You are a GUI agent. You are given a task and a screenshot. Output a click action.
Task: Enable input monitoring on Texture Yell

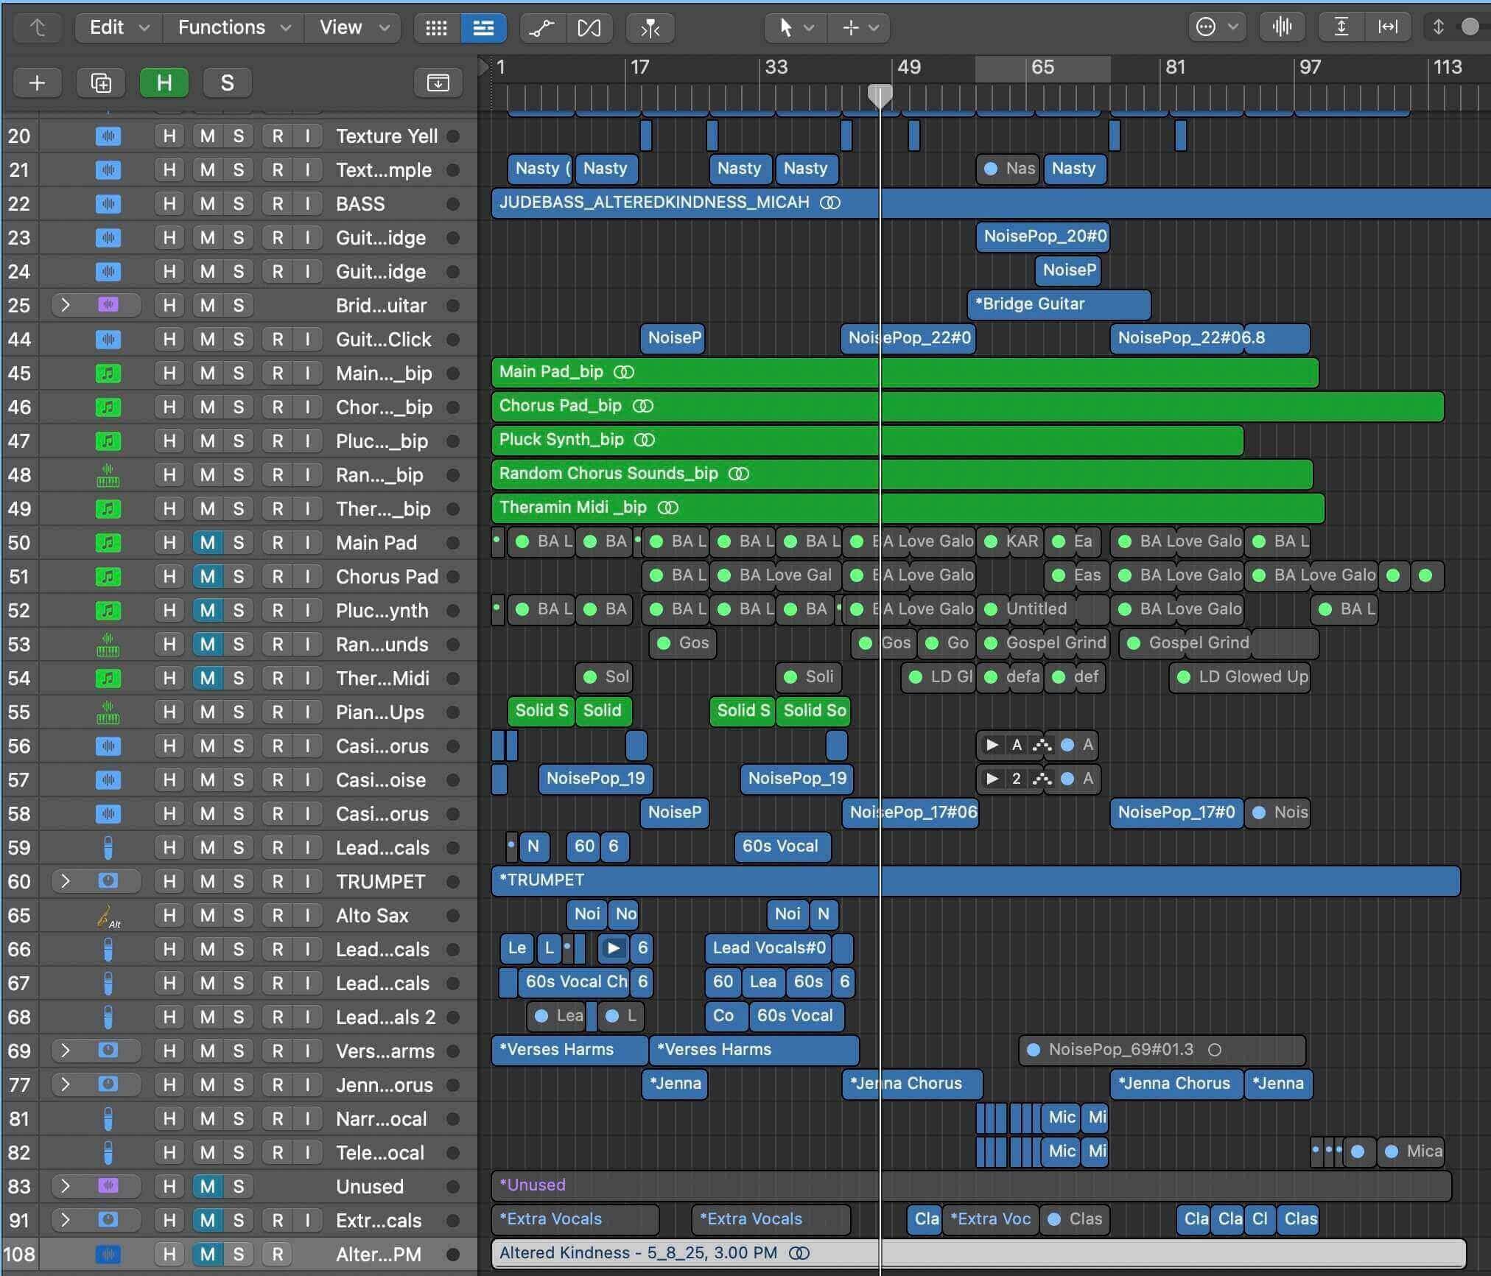coord(308,136)
